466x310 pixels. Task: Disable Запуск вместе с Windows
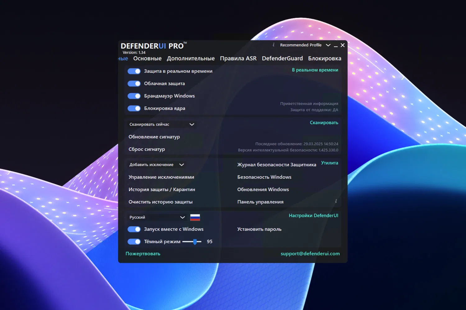tap(134, 229)
